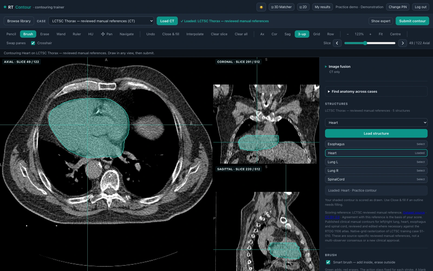Switch to the Ax view
Image resolution: width=433 pixels, height=271 pixels.
[x=262, y=34]
